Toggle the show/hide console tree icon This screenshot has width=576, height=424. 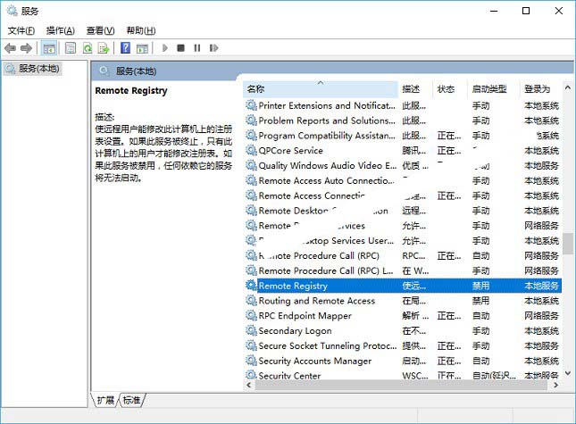[x=49, y=48]
